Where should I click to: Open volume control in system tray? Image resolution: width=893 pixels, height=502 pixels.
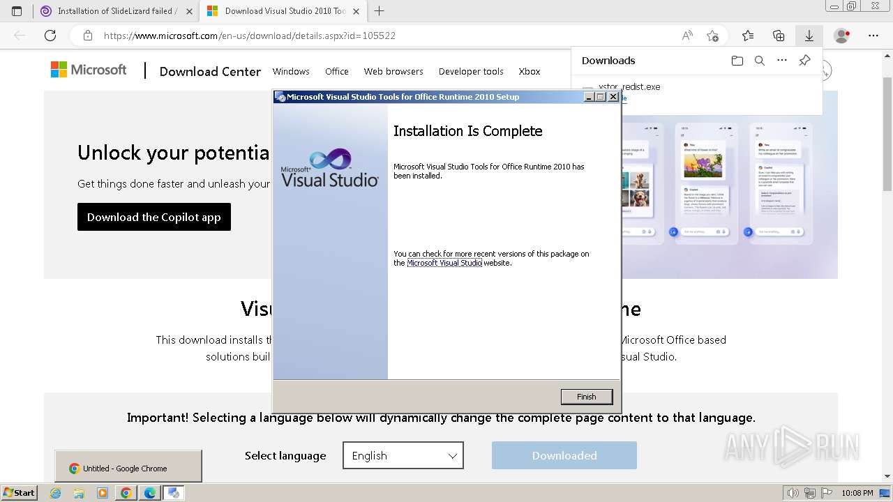(793, 493)
